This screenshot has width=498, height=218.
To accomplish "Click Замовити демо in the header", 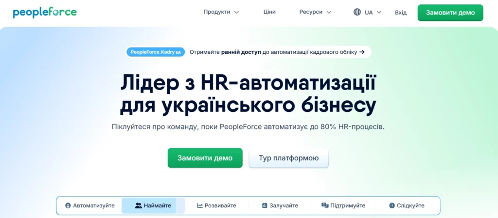I will tap(450, 13).
